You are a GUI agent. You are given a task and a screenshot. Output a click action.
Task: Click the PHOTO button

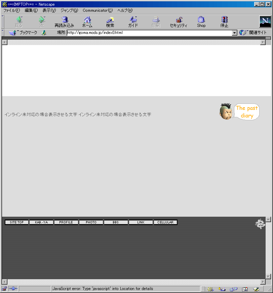pyautogui.click(x=91, y=222)
